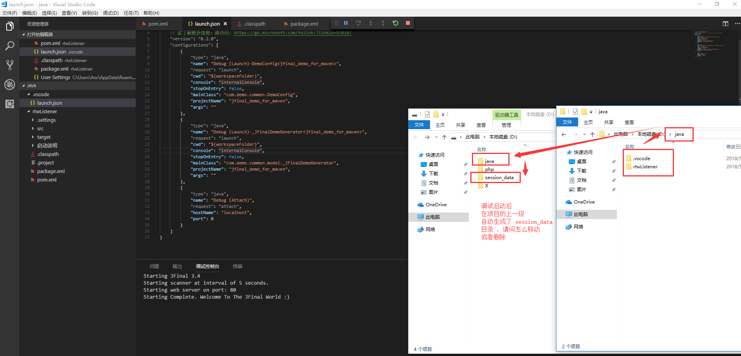The width and height of the screenshot is (741, 356).
Task: Expand the .settings folder
Action: coord(33,120)
